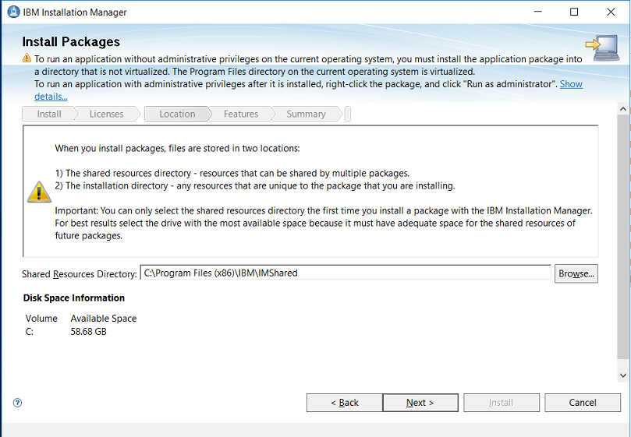Go to the Install step in the breadcrumb
This screenshot has width=631, height=437.
click(x=49, y=114)
